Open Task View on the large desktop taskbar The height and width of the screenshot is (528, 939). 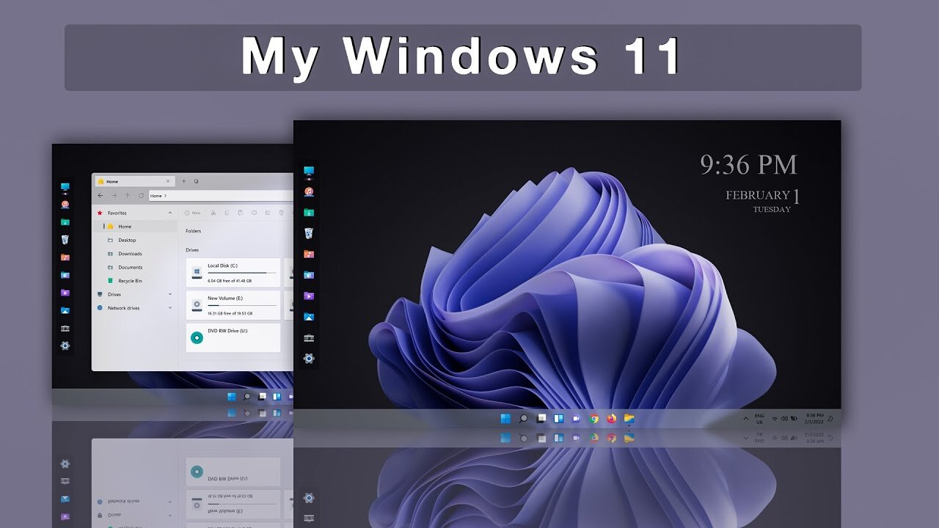(x=541, y=419)
